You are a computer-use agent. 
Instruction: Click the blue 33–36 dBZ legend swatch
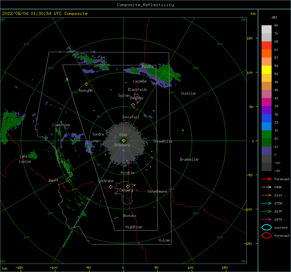266,118
